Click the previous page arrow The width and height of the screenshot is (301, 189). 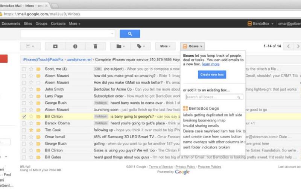(288, 46)
